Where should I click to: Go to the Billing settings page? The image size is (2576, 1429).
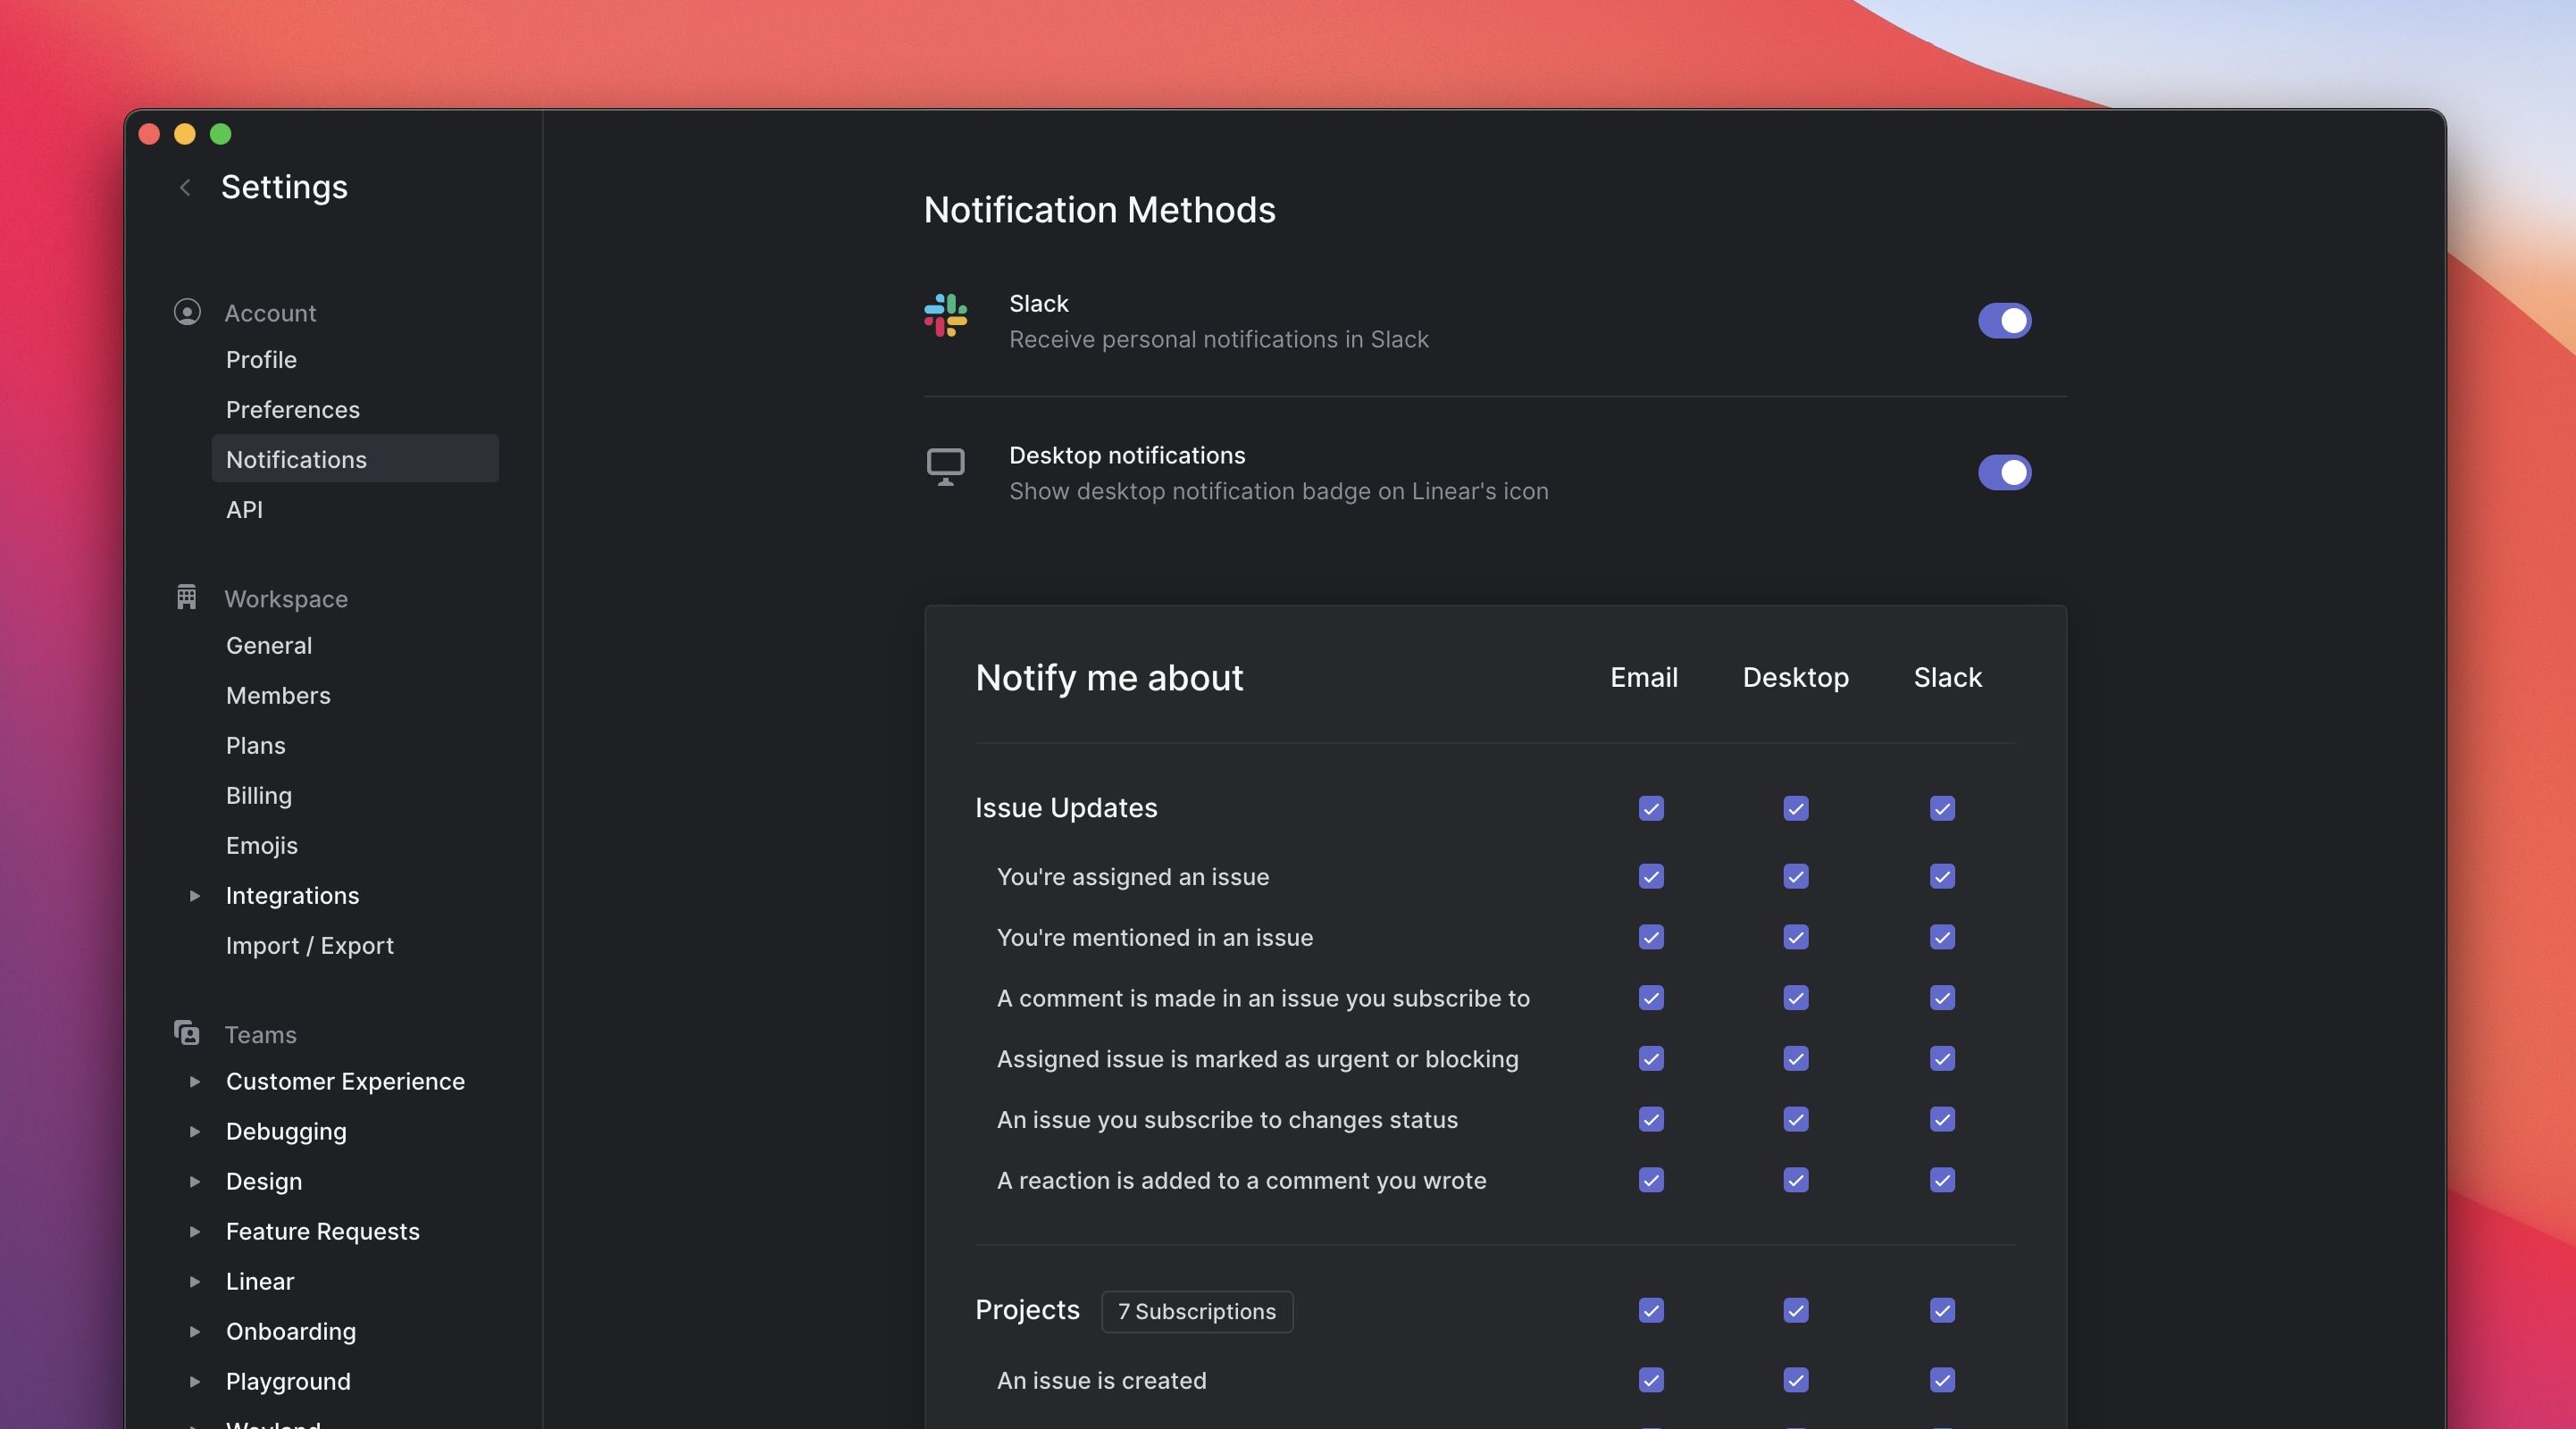tap(259, 796)
